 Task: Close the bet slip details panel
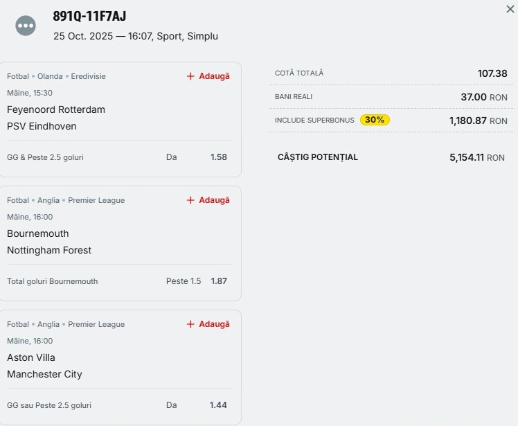tap(510, 9)
